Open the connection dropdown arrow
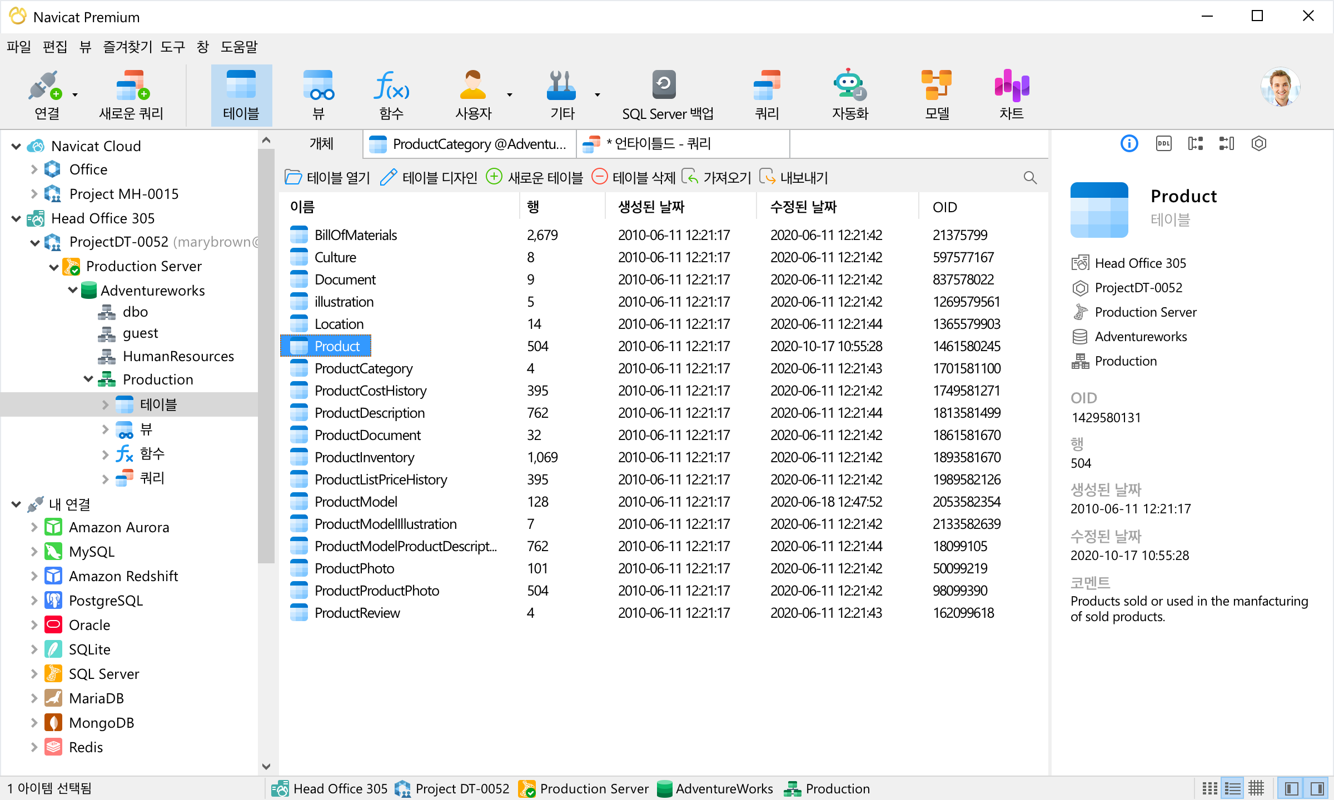Image resolution: width=1334 pixels, height=800 pixels. pos(75,95)
